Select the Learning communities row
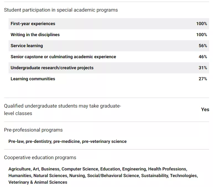The width and height of the screenshot is (213, 187). tap(33, 79)
